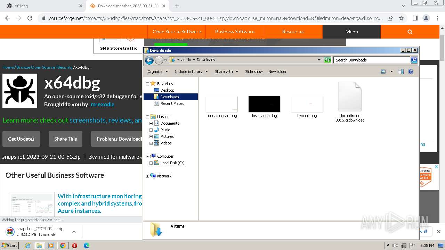Click the Get Updates button

[x=21, y=139]
